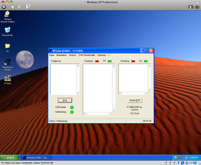Select the KCemu desktop icon
The height and width of the screenshot is (165, 201).
point(7,80)
